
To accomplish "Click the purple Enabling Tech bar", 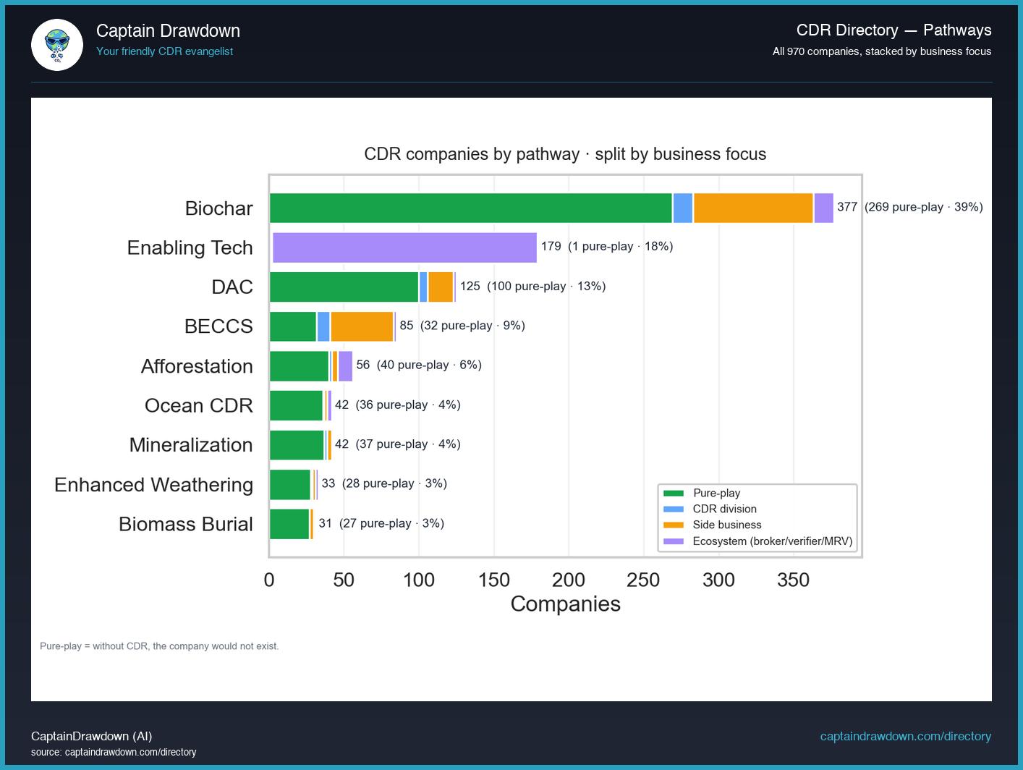I will 404,247.
